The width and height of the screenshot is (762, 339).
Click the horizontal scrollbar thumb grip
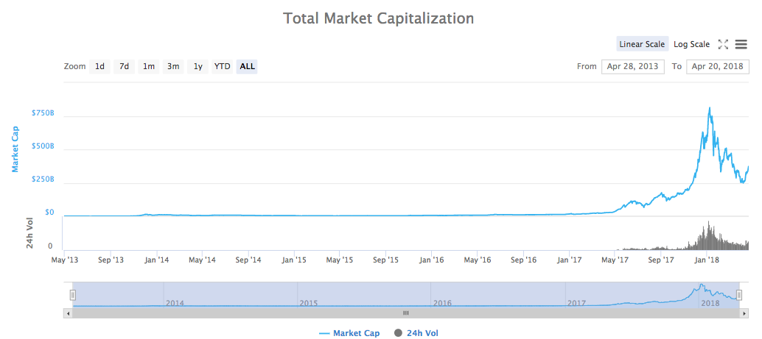click(405, 313)
